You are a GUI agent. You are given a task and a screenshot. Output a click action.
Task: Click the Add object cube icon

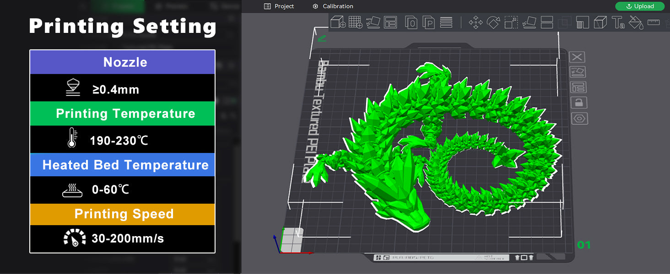(x=338, y=22)
